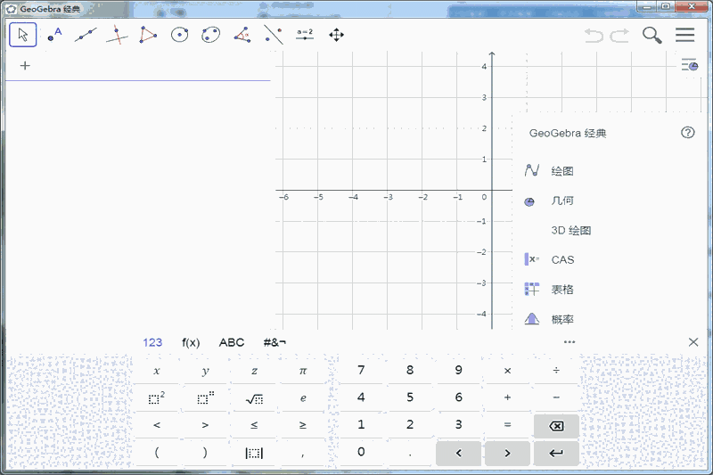The image size is (713, 475).
Task: Close the on-screen keyboard
Action: pos(693,342)
